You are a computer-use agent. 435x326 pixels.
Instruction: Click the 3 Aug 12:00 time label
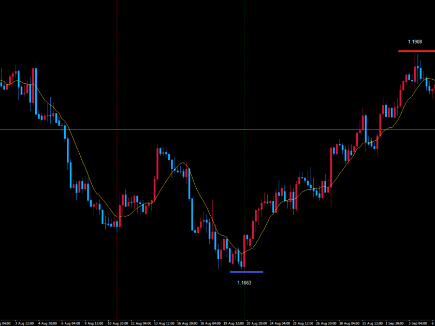(x=23, y=322)
